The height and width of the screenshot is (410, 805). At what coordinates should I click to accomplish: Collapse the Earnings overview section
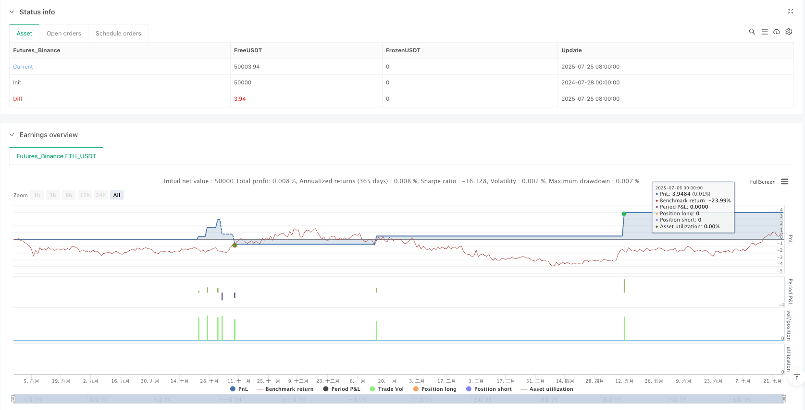(x=12, y=135)
